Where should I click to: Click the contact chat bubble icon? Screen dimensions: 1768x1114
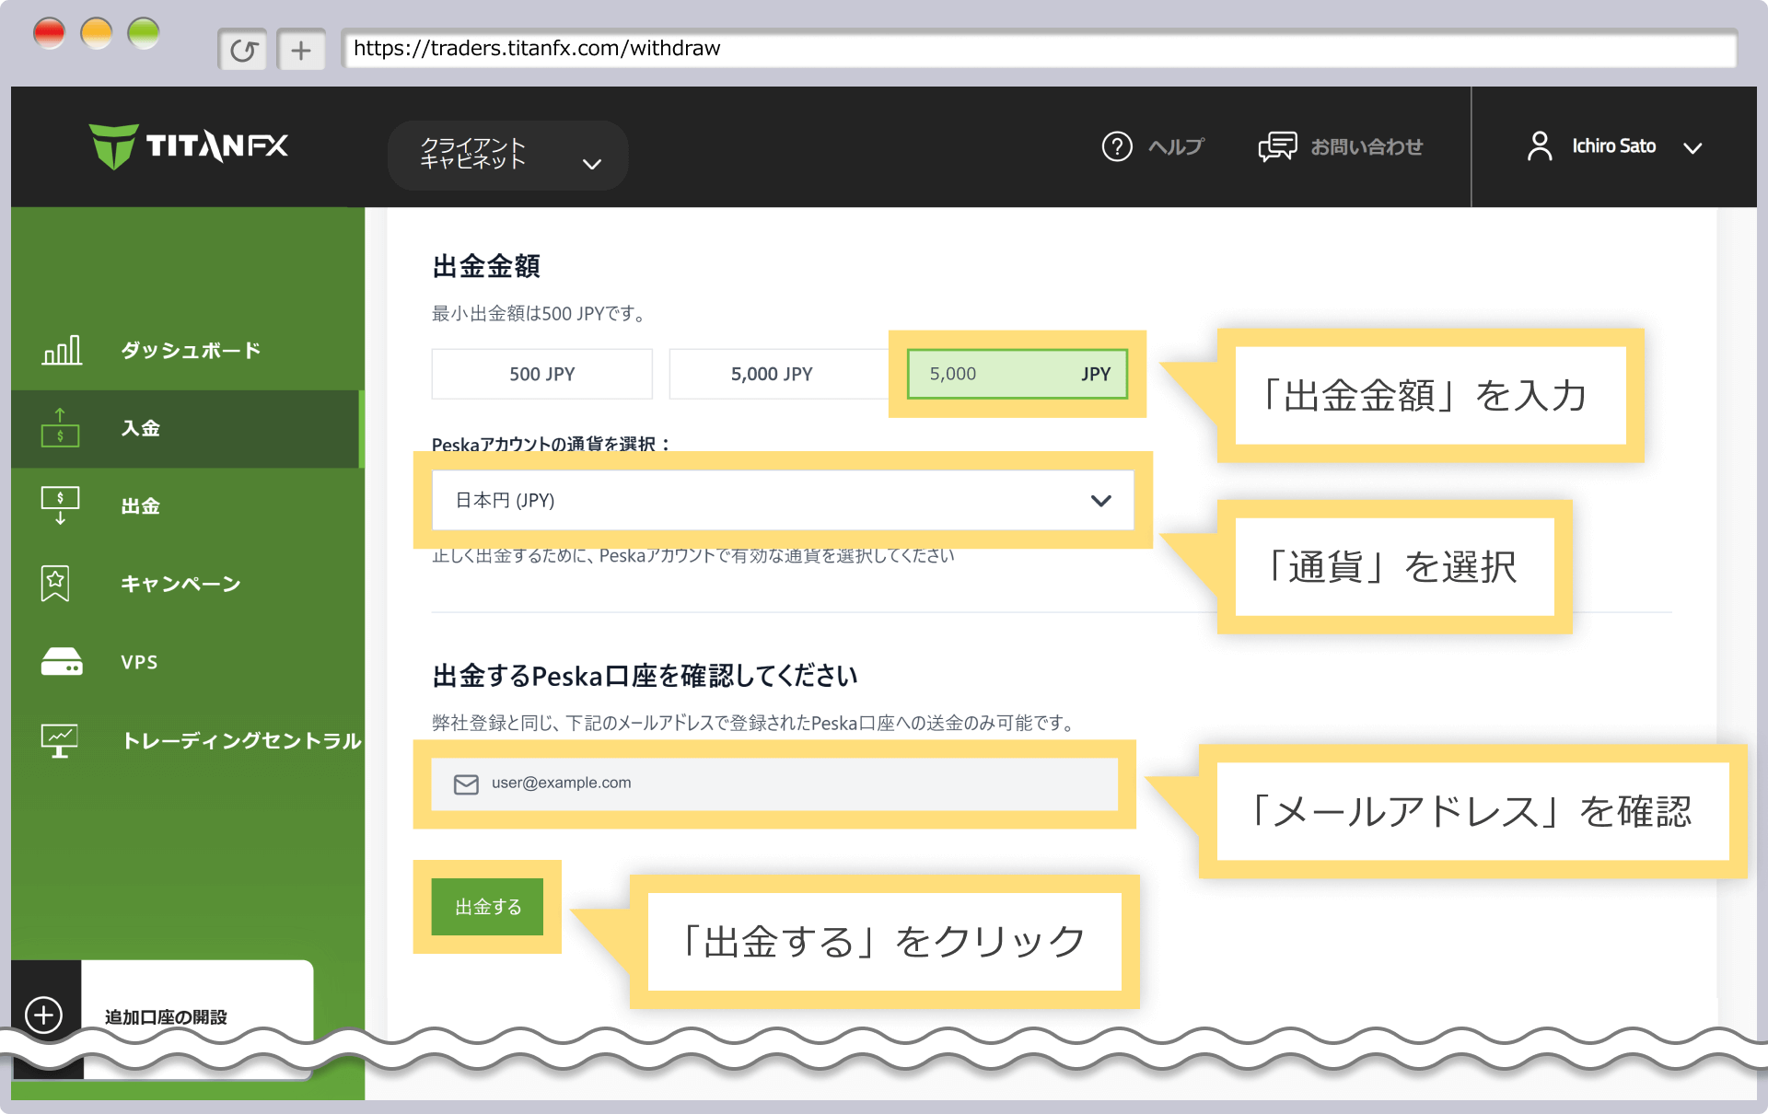click(x=1277, y=146)
